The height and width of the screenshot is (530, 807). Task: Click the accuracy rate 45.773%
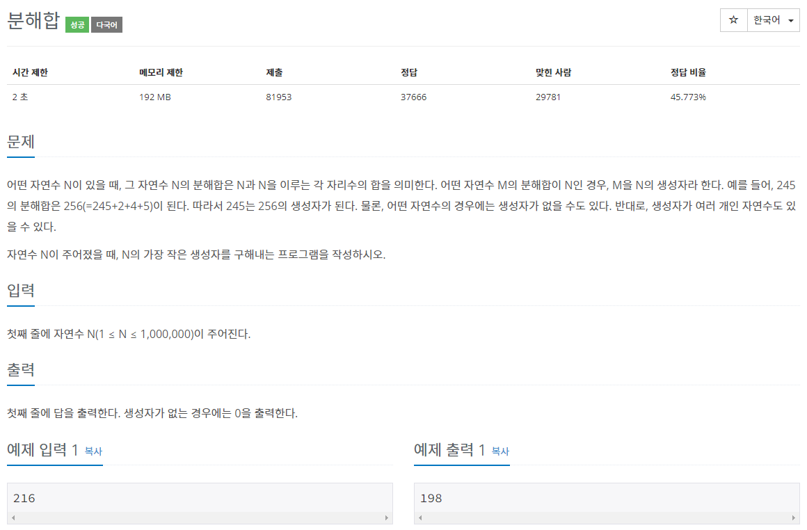coord(688,97)
